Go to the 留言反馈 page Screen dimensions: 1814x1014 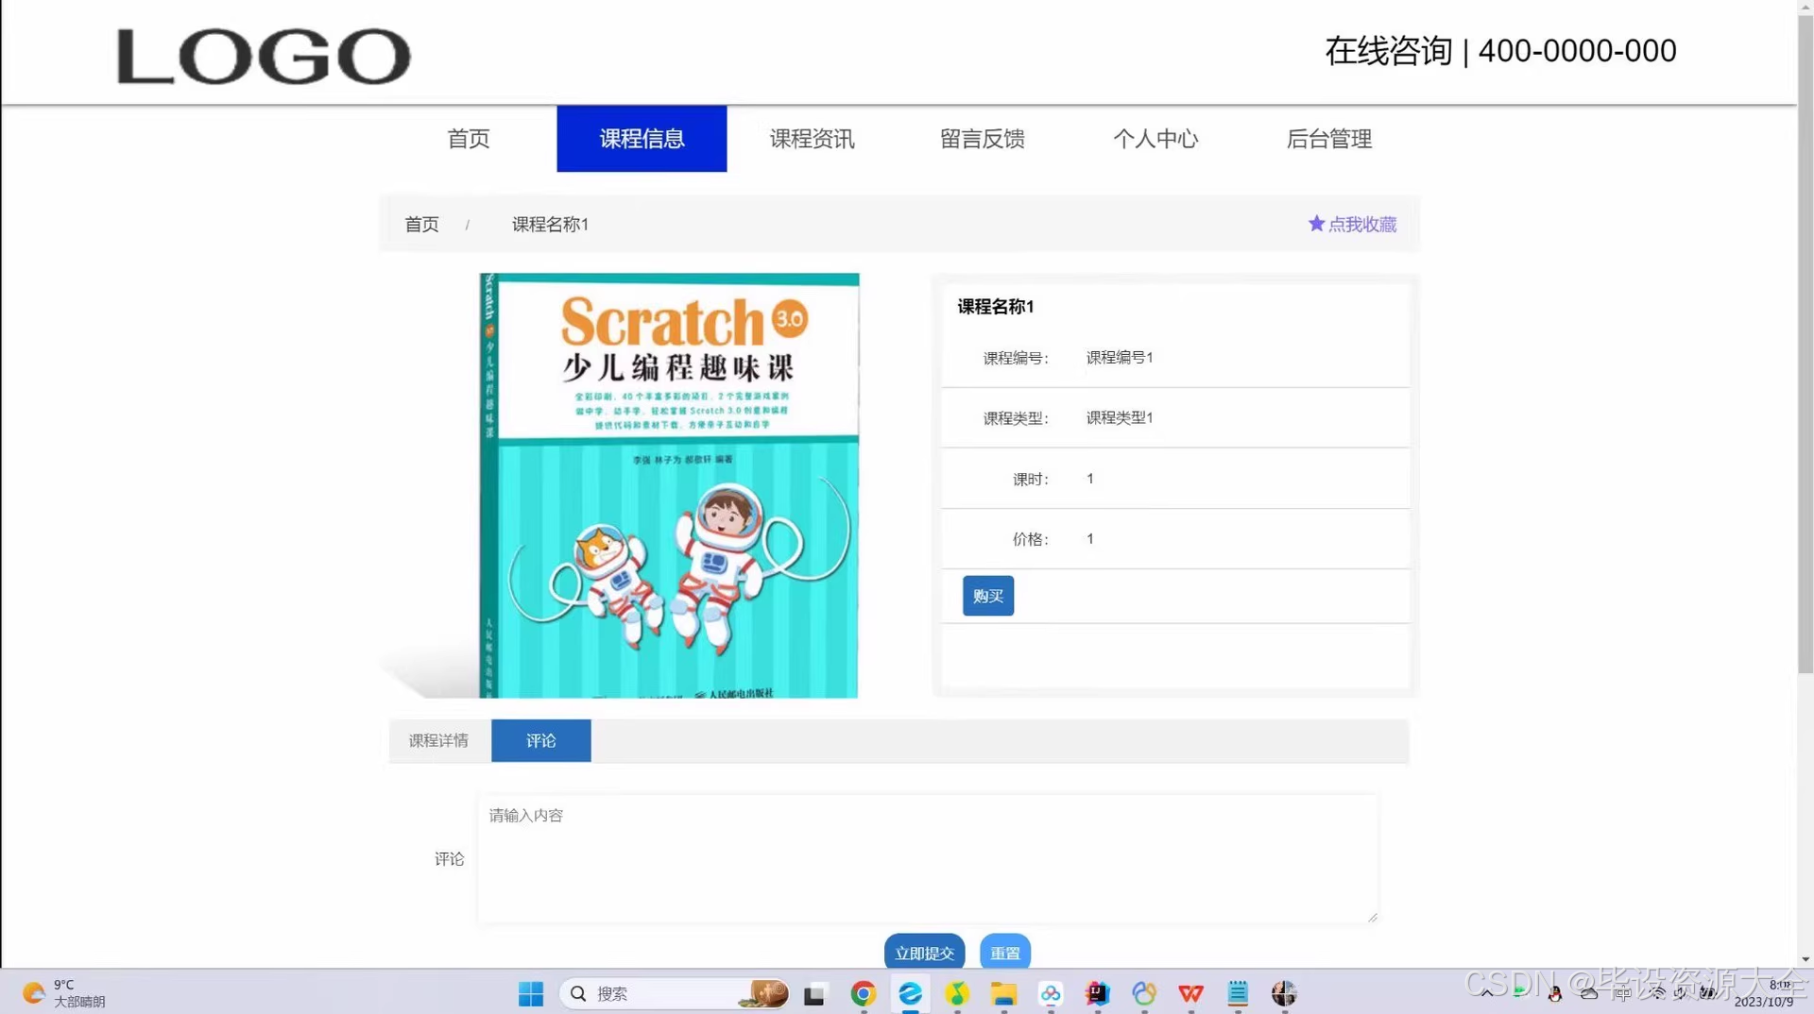[x=982, y=139]
